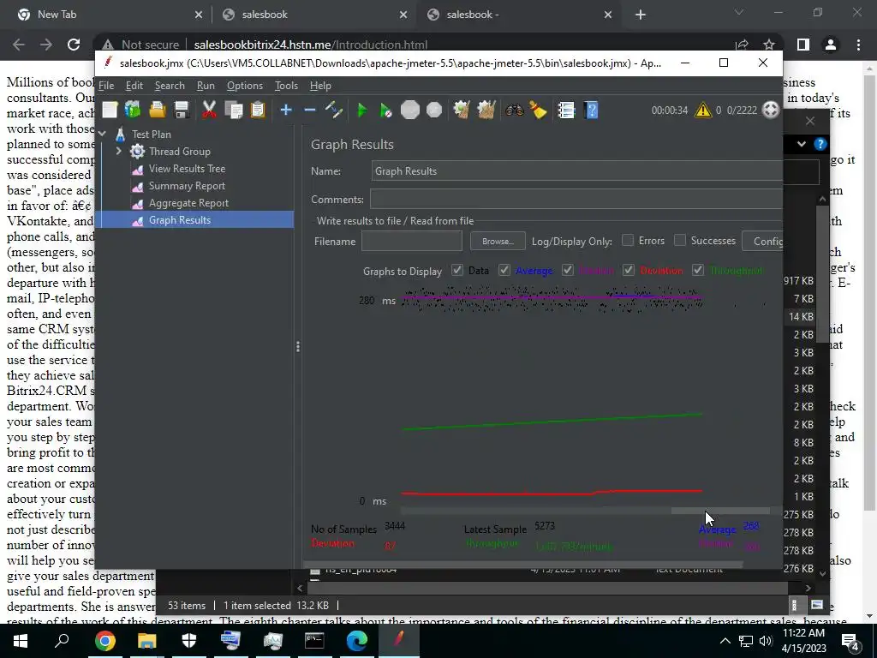The width and height of the screenshot is (877, 658).
Task: Click the Chrome tab search chevron
Action: (739, 12)
